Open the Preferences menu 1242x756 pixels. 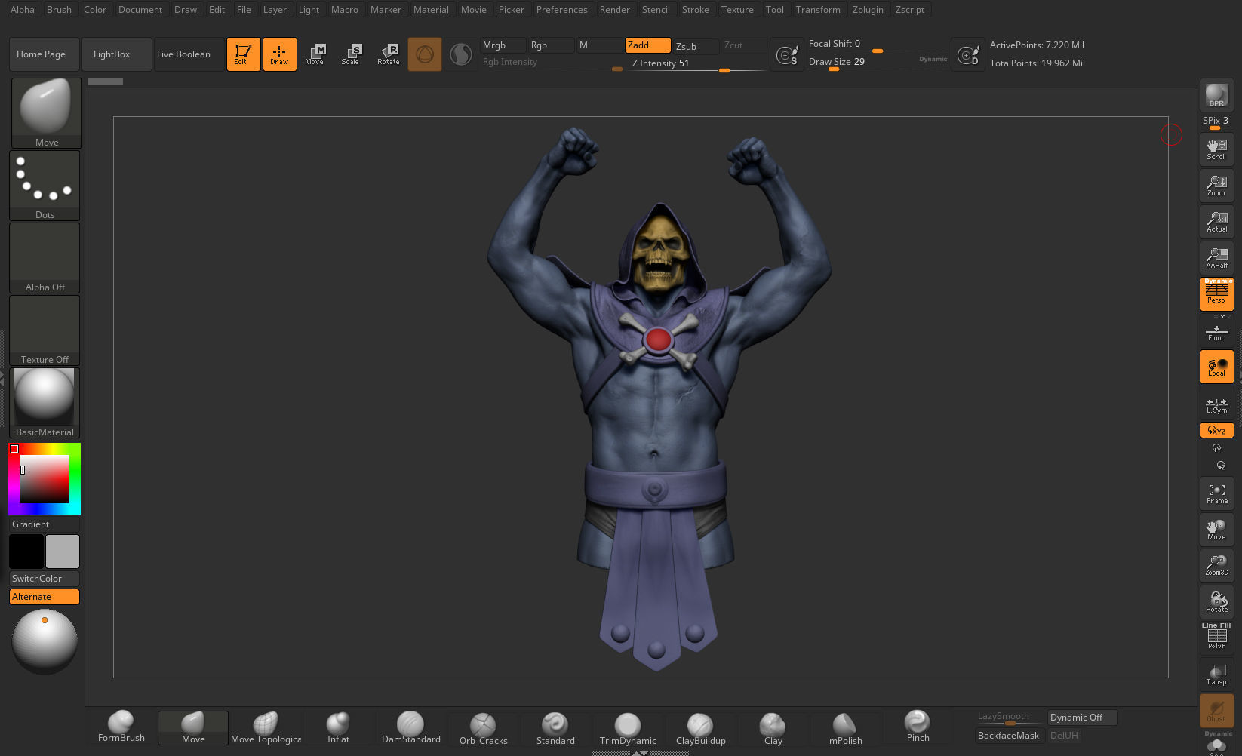pyautogui.click(x=561, y=10)
